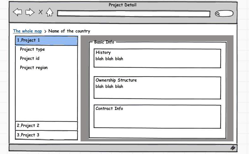Click 'blah blah blah' under History
This screenshot has width=249, height=154.
pos(109,59)
